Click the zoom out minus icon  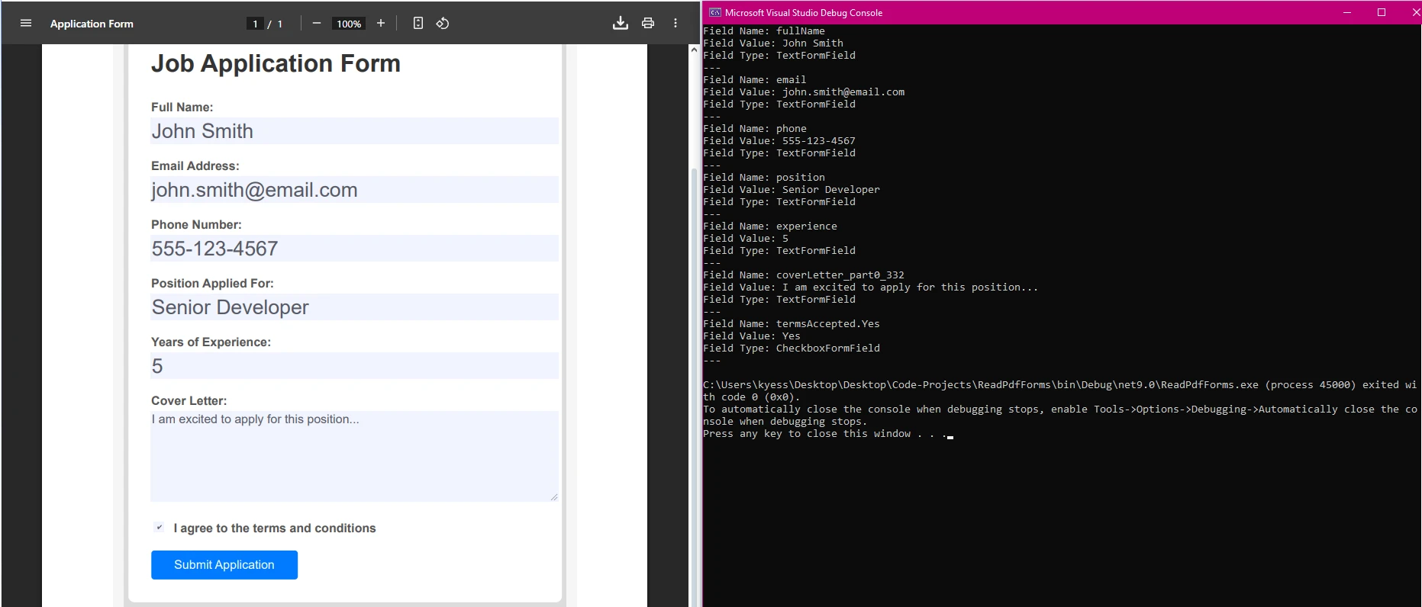tap(317, 24)
